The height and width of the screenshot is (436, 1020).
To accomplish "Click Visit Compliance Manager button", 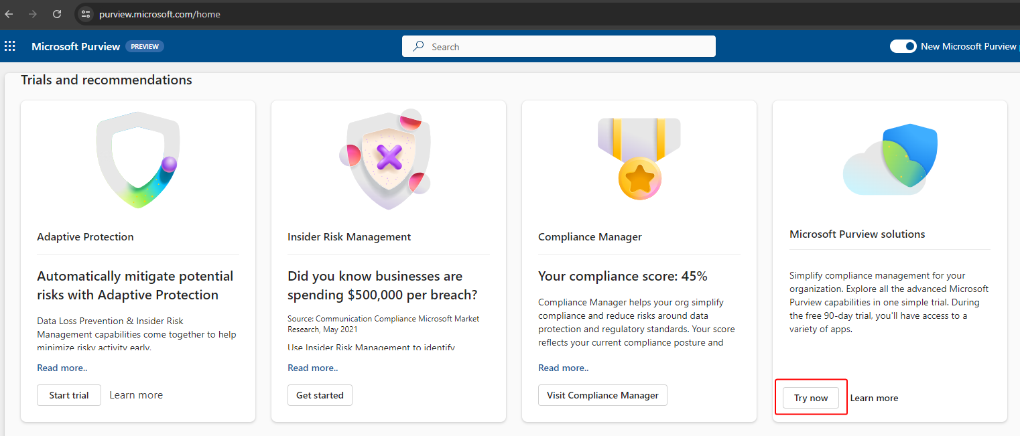I will pyautogui.click(x=602, y=395).
